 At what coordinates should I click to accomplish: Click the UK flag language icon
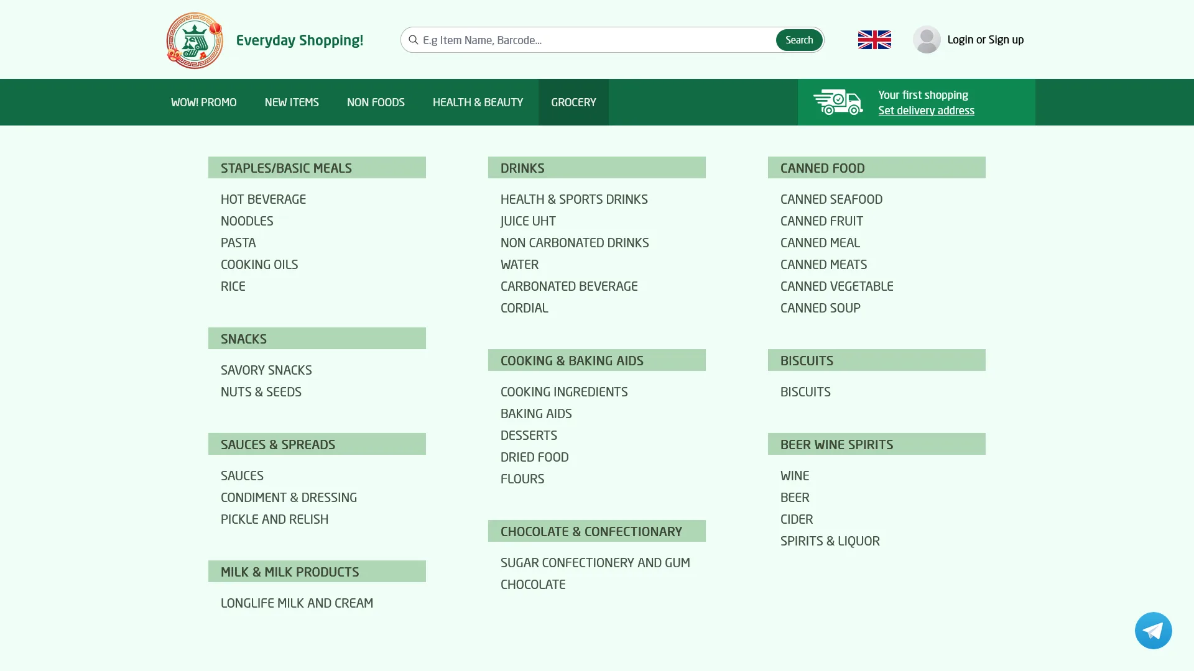(874, 39)
